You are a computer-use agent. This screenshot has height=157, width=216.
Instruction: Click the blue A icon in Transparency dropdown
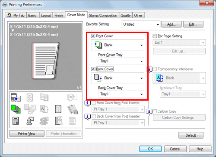[159, 78]
